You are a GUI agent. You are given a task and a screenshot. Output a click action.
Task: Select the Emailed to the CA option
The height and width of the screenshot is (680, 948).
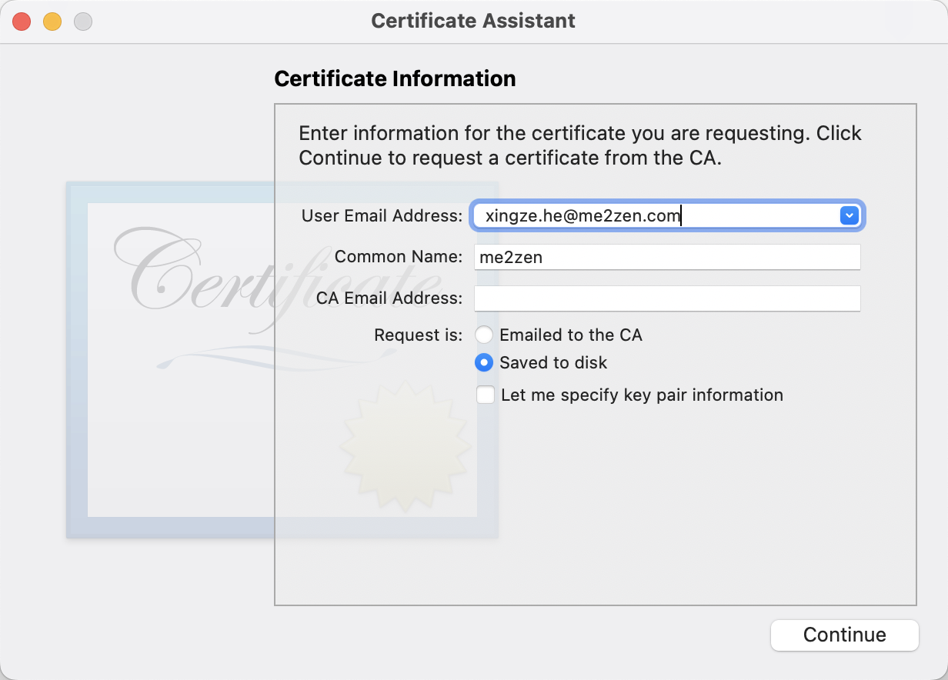pyautogui.click(x=484, y=335)
